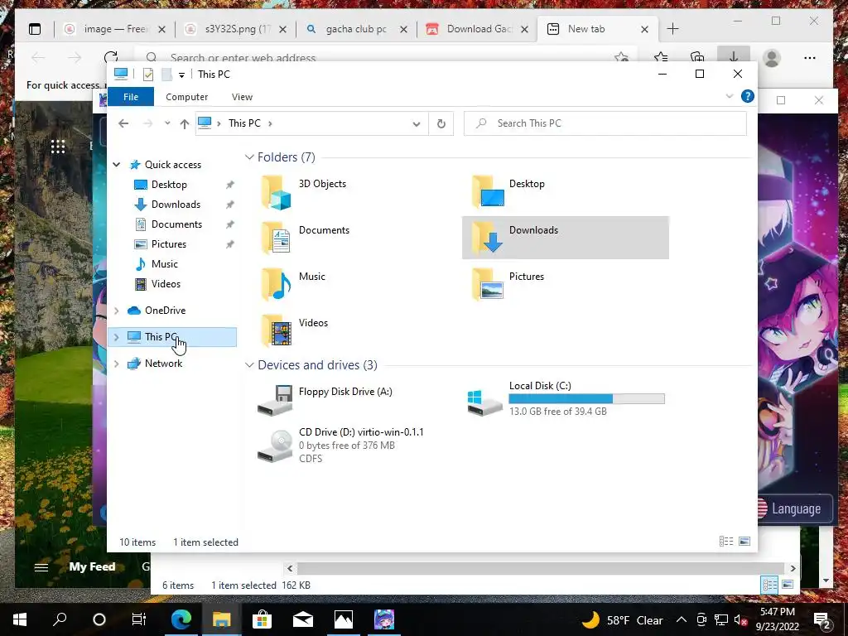
Task: Collapse the Quick access tree node
Action: coord(116,165)
